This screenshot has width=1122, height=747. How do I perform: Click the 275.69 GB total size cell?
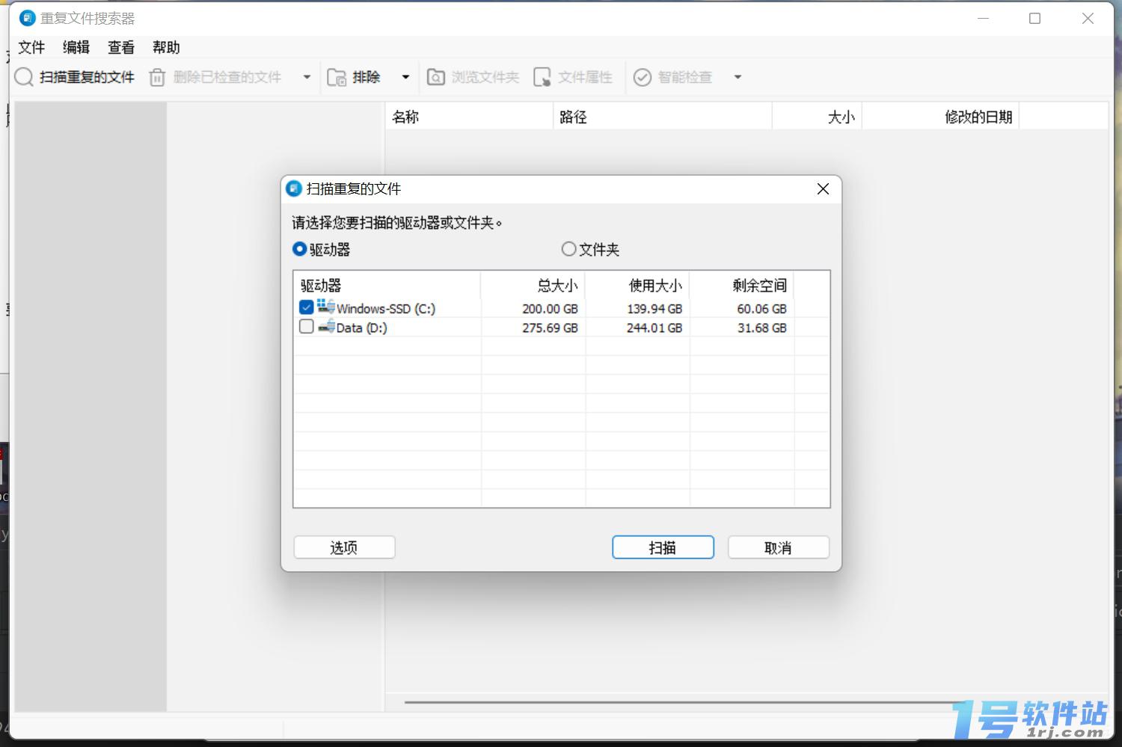pos(550,328)
